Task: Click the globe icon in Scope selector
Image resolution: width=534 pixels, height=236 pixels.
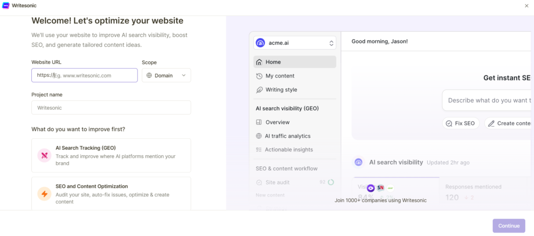Action: click(149, 75)
